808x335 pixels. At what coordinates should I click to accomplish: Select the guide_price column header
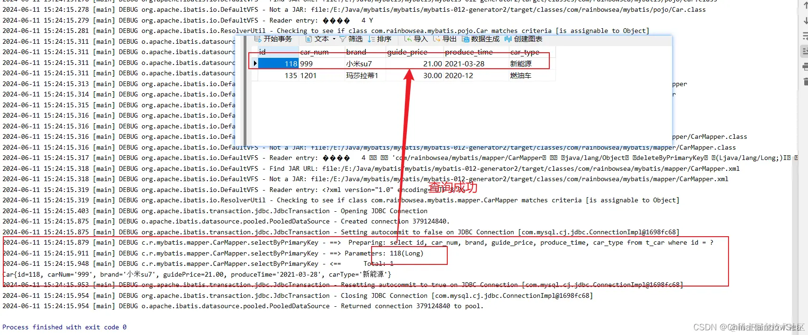point(415,52)
